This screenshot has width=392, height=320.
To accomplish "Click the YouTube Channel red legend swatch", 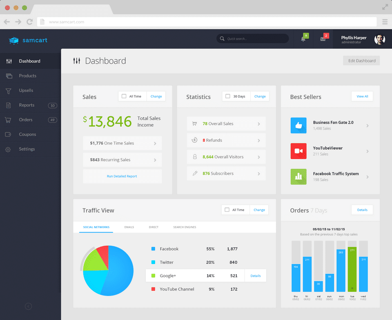I will pyautogui.click(x=153, y=289).
